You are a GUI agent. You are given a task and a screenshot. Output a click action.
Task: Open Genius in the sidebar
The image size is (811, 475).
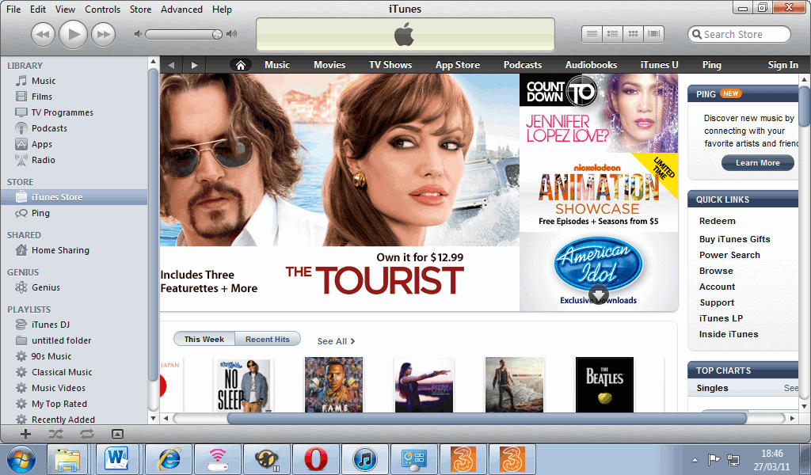coord(45,288)
